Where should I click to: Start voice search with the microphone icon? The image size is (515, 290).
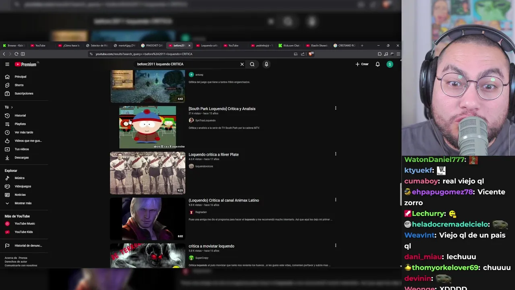coord(266,64)
